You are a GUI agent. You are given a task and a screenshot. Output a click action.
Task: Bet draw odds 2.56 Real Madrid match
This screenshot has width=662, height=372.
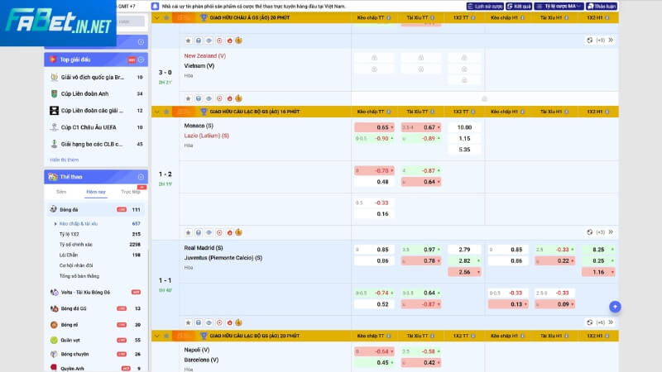tap(464, 272)
